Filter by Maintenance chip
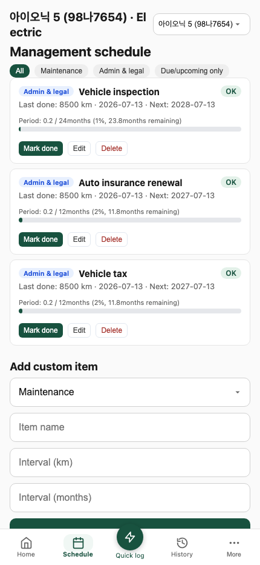The height and width of the screenshot is (565, 260). tap(61, 70)
